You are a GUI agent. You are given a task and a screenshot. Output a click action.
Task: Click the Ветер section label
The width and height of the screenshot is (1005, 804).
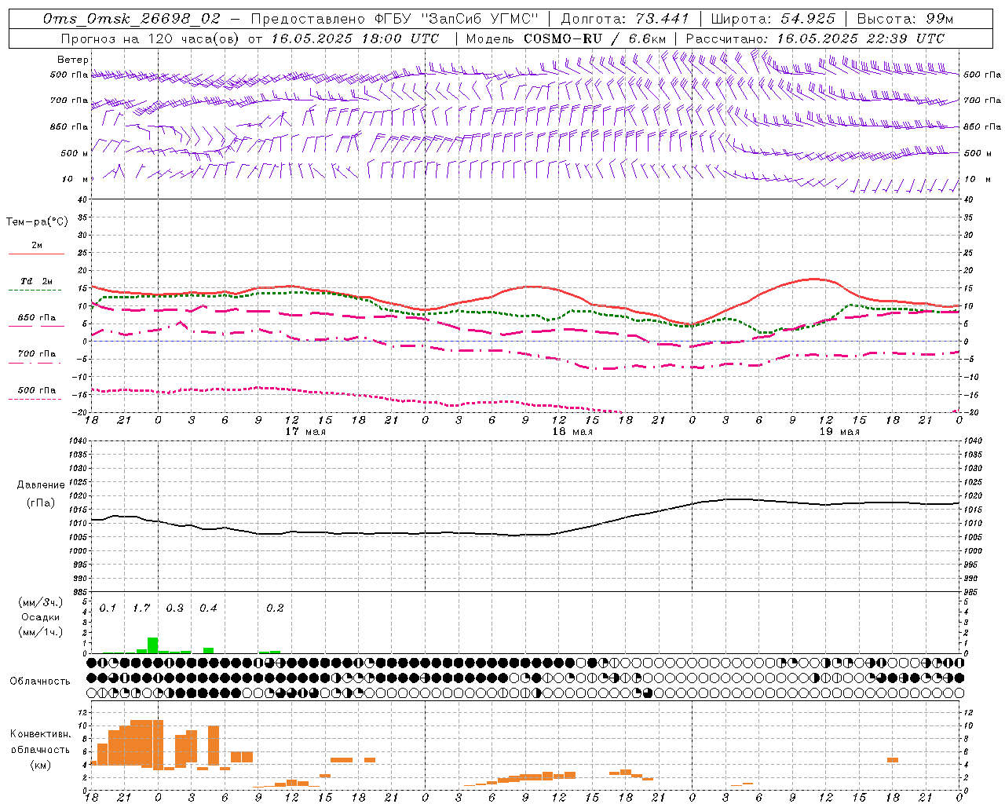(x=73, y=60)
